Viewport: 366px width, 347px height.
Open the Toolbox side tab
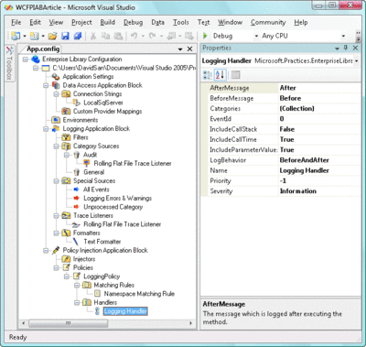(x=9, y=63)
